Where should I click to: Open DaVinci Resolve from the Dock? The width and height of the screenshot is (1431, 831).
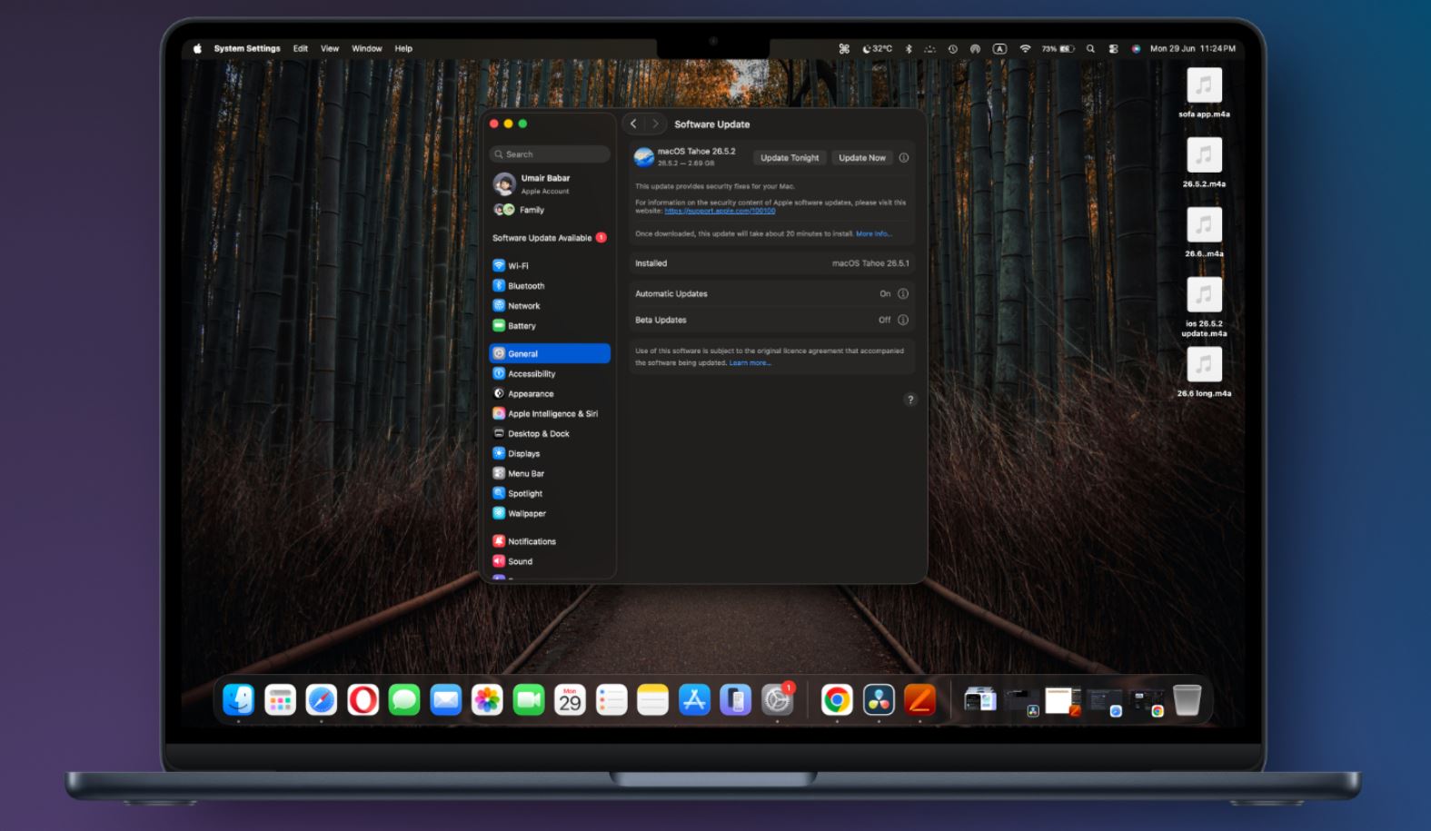click(x=879, y=699)
